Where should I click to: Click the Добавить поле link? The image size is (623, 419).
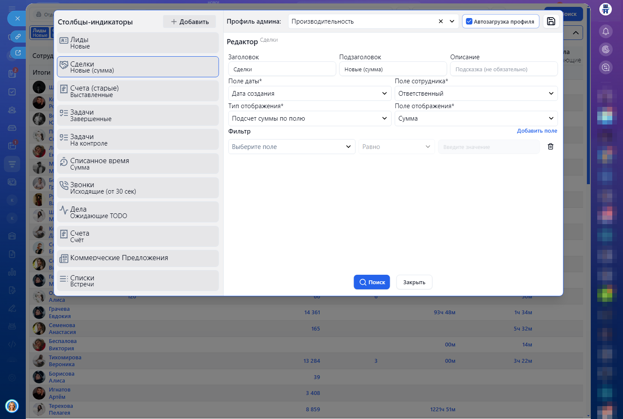(x=537, y=131)
